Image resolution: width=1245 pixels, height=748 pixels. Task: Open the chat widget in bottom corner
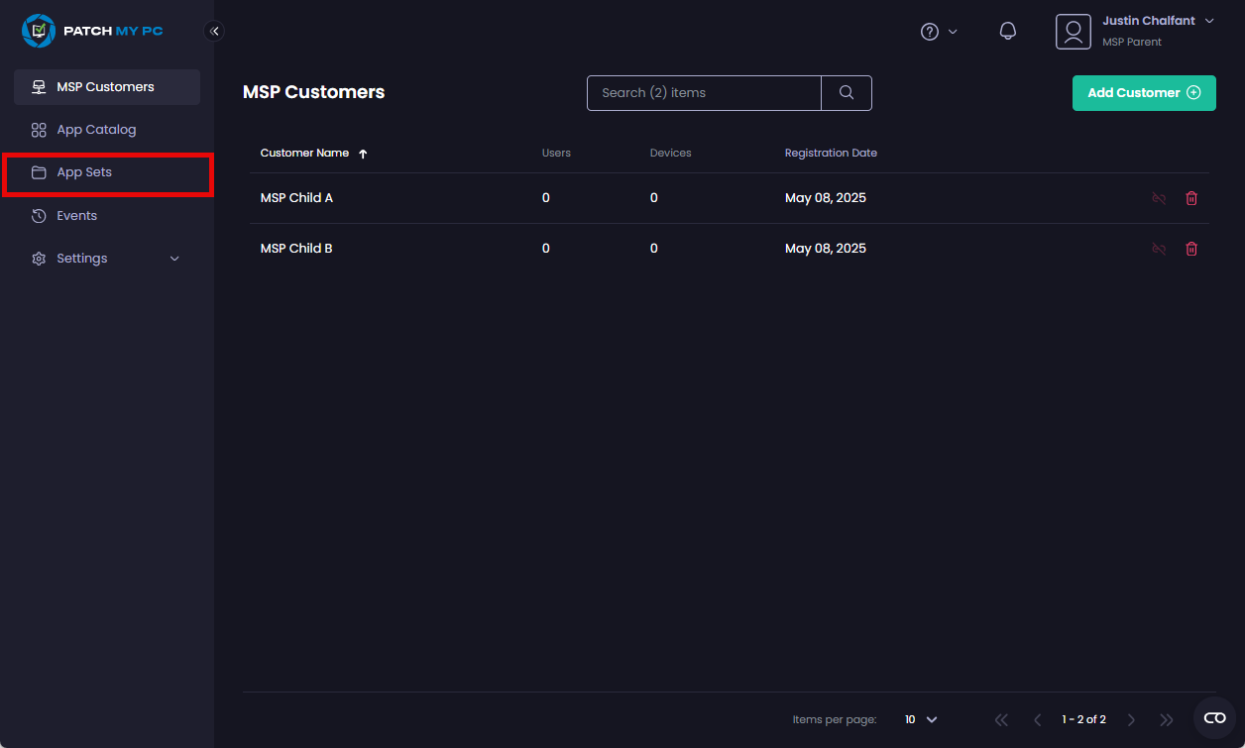(x=1214, y=717)
